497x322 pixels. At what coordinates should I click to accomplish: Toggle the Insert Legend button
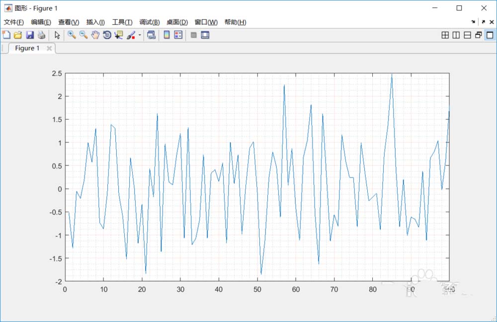(x=178, y=35)
